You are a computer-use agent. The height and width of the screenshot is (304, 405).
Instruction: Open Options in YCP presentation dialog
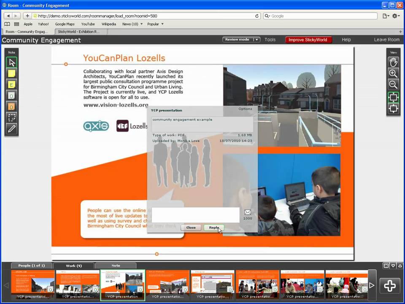coord(245,109)
